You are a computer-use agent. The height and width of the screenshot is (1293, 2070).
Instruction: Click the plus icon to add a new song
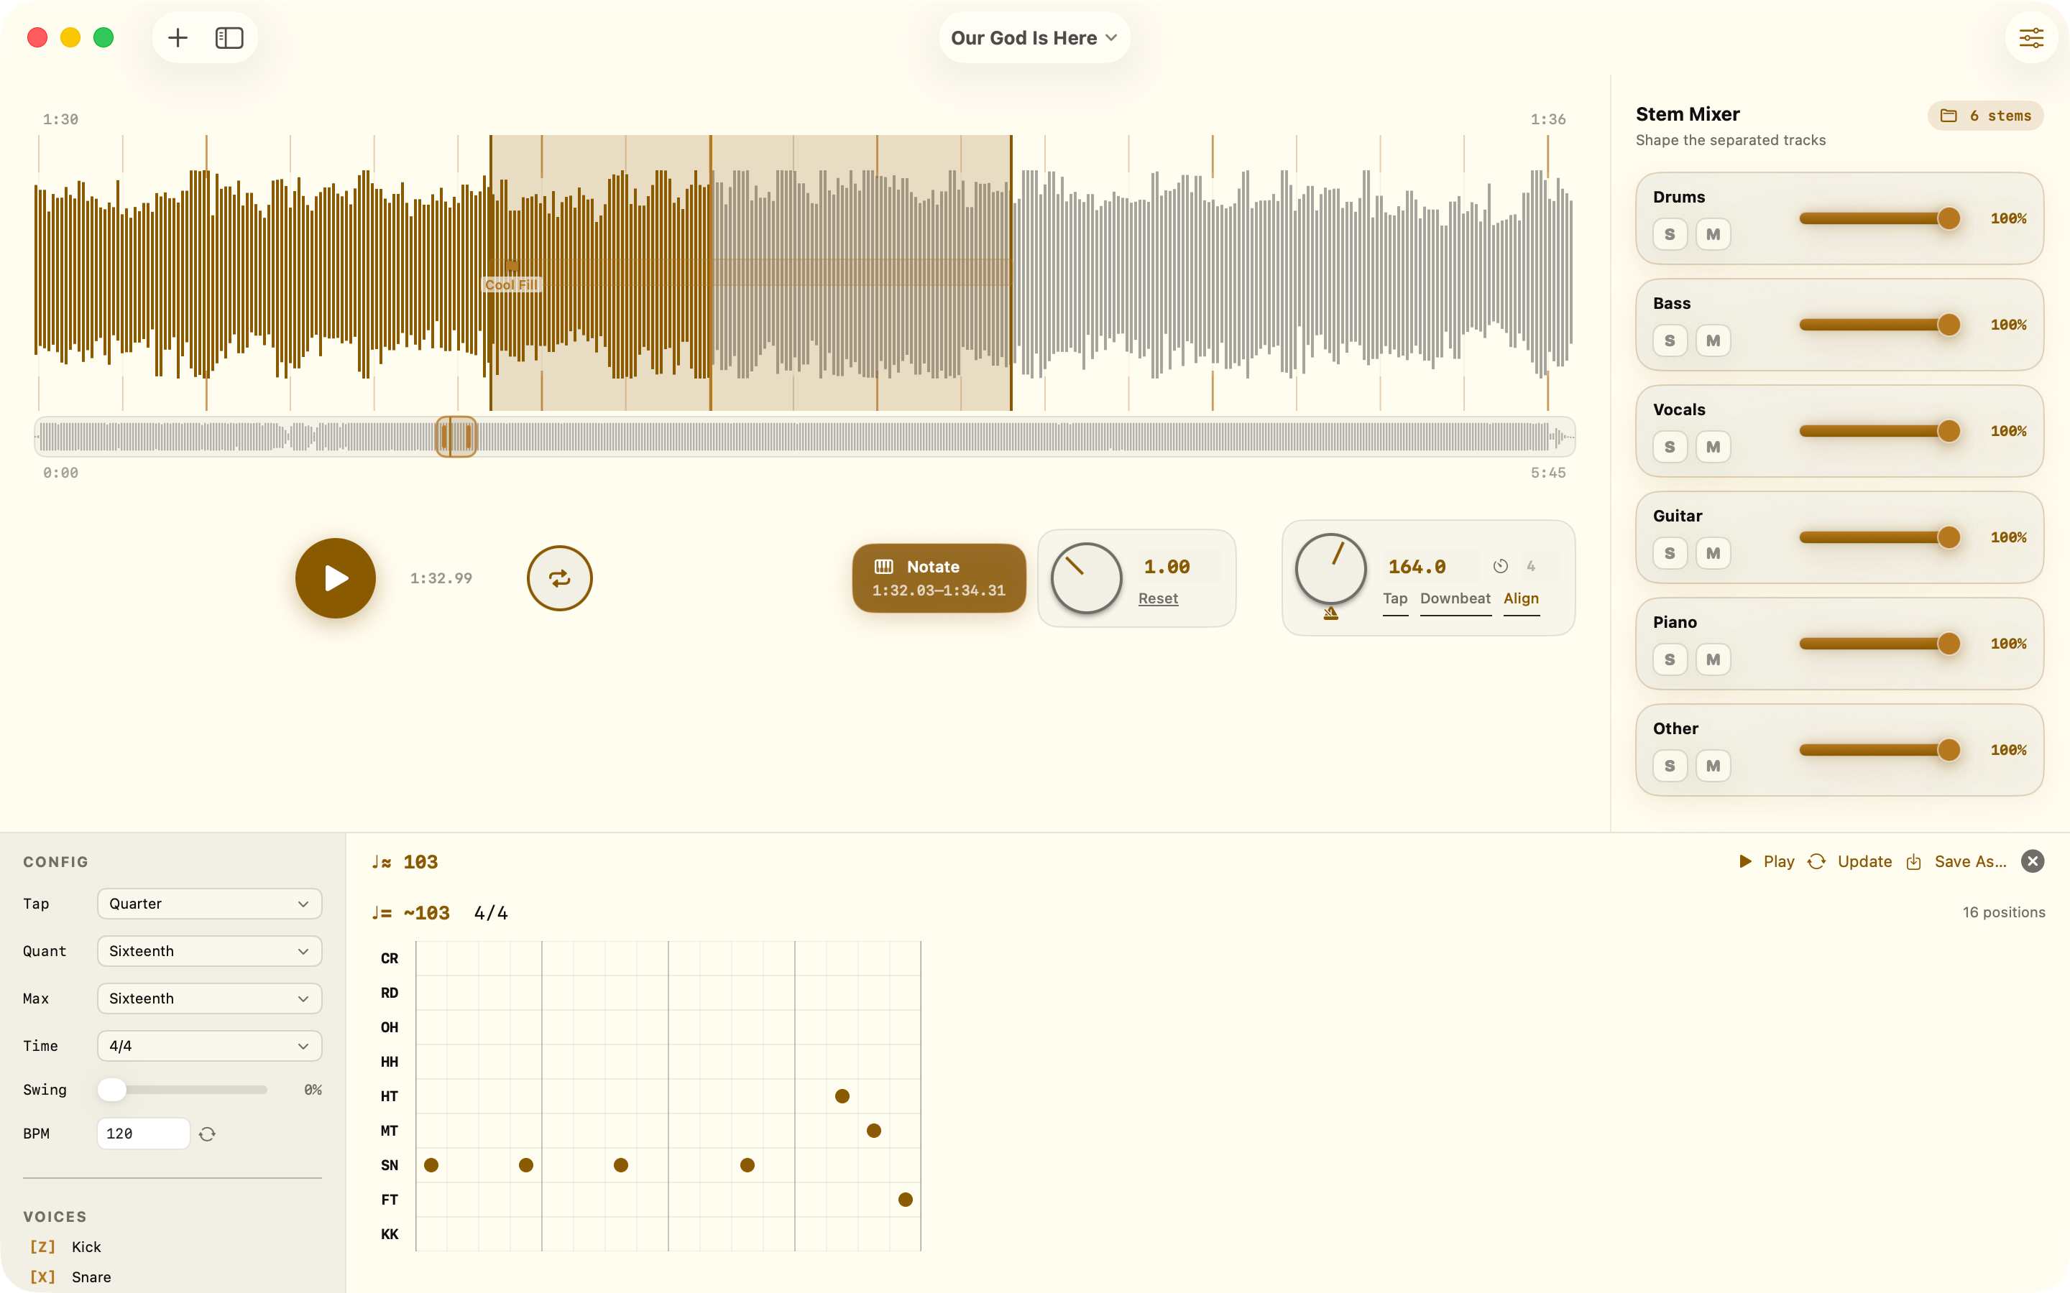177,37
